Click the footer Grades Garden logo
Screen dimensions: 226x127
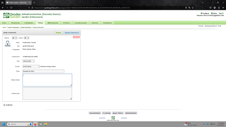pyautogui.click(x=113, y=117)
